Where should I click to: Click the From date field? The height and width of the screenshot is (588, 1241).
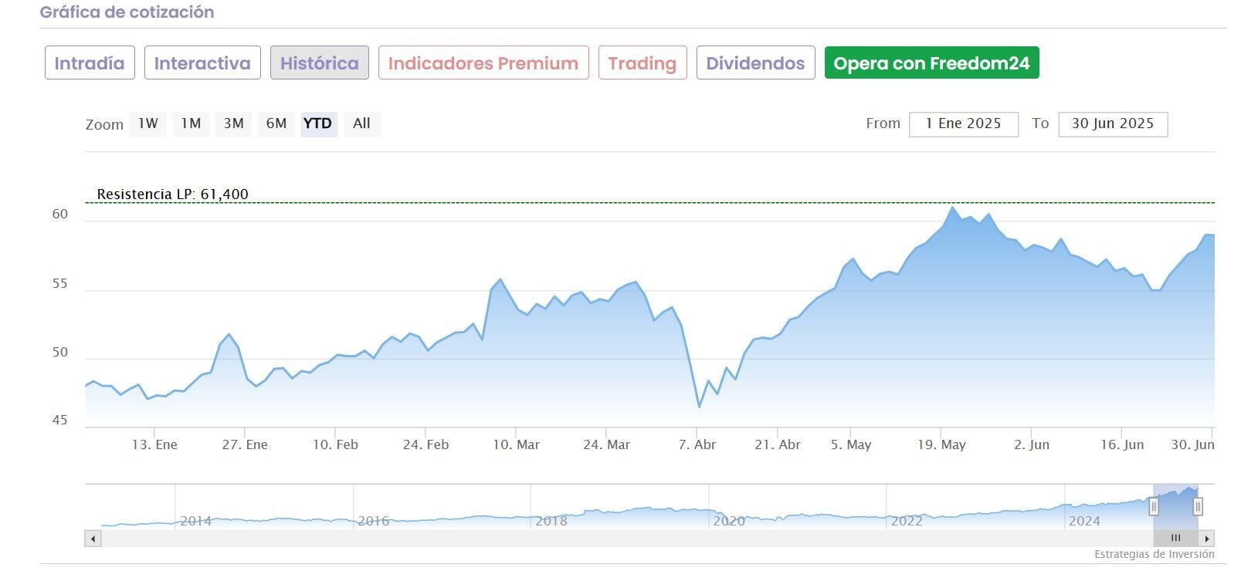coord(963,124)
